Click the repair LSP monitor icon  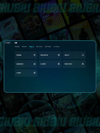pyautogui.click(x=83, y=55)
